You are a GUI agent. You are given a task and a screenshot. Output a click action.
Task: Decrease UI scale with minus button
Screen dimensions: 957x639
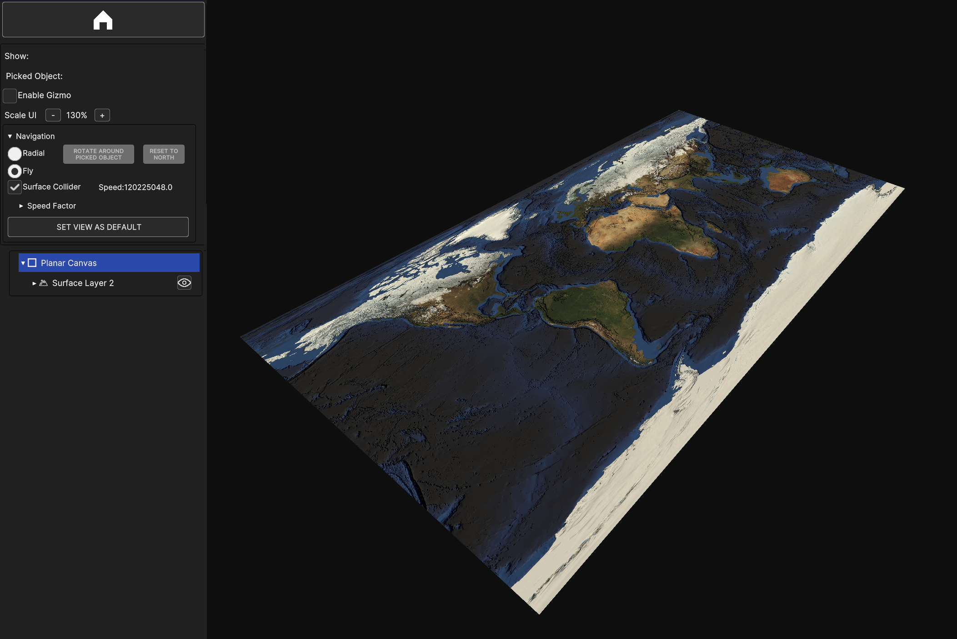tap(53, 116)
